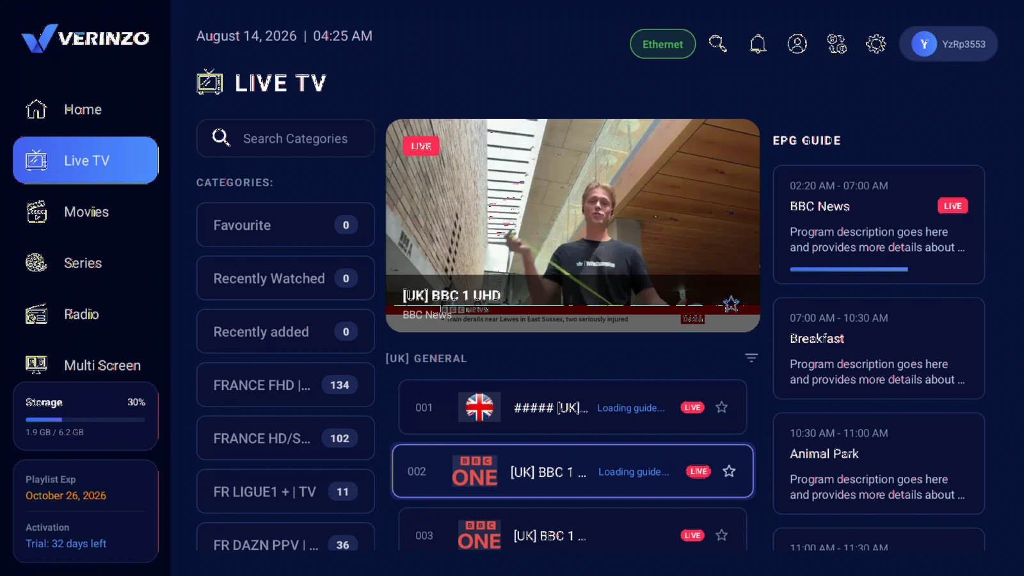Screen dimensions: 1024x576
Task: Select the FRANCE HD/S category
Action: (x=285, y=438)
